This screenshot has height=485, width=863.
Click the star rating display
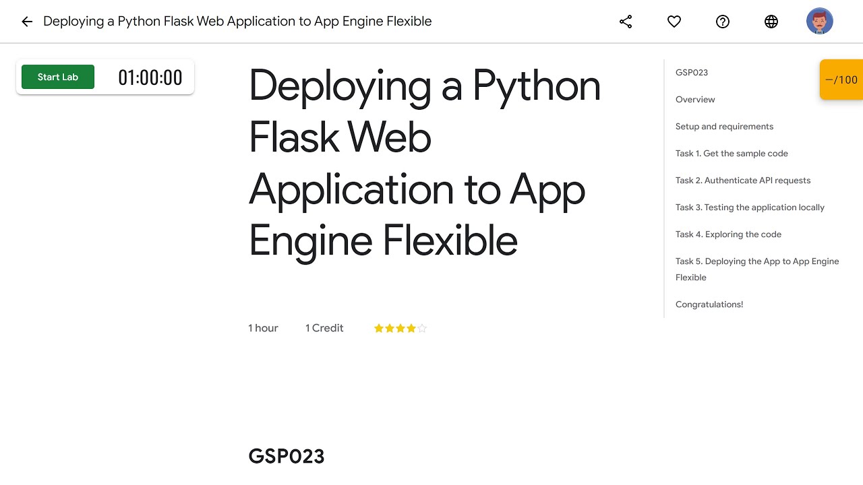point(400,329)
